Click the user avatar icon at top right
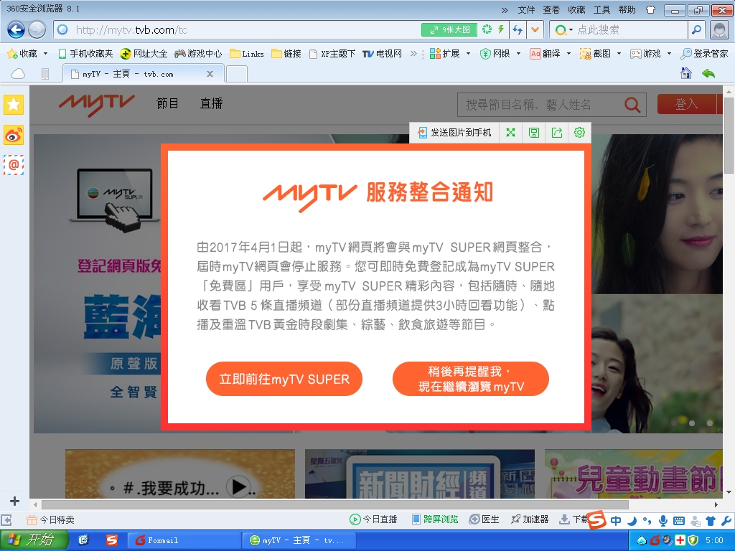 (x=719, y=30)
